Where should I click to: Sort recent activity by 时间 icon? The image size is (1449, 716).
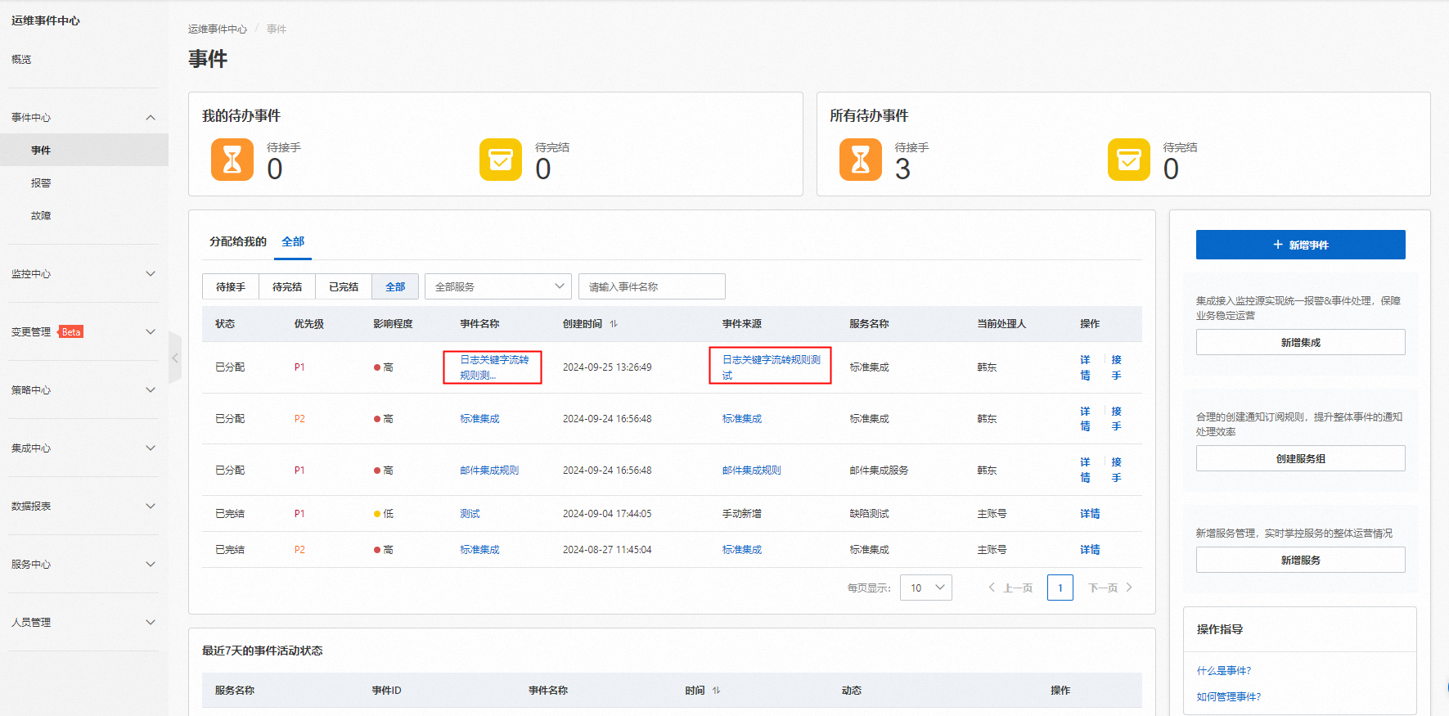click(716, 691)
